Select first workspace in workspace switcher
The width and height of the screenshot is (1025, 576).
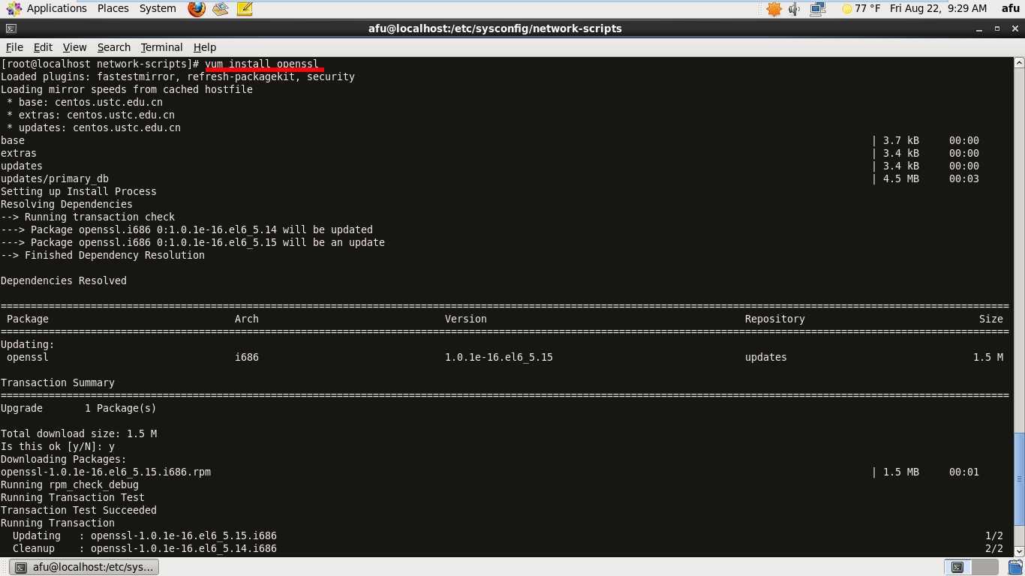(x=957, y=567)
